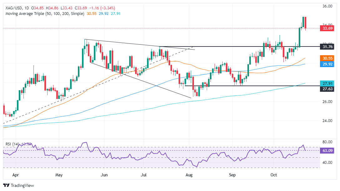Click the 50-period value 30.55 in legend

coord(92,14)
